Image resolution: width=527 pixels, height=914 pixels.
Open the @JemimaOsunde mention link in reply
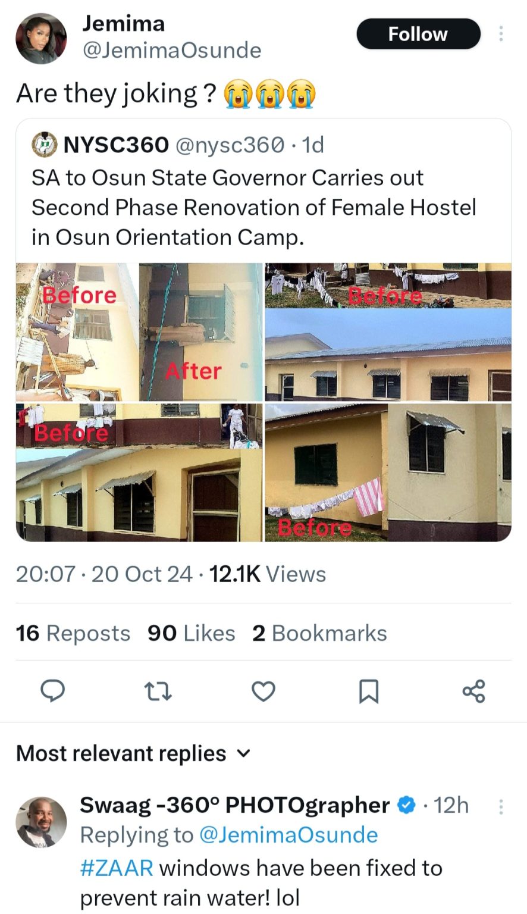pyautogui.click(x=288, y=835)
